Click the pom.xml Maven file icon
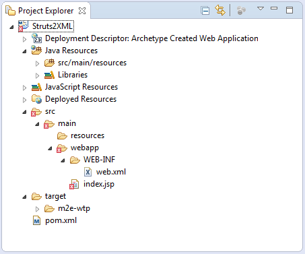 tap(36, 220)
